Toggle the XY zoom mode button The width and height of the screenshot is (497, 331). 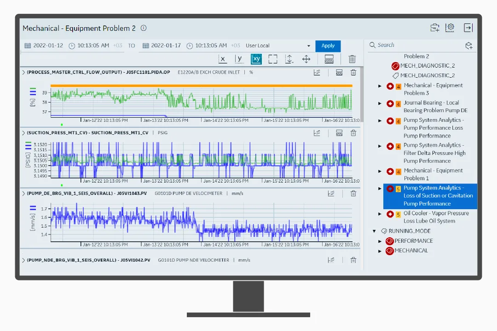point(256,59)
